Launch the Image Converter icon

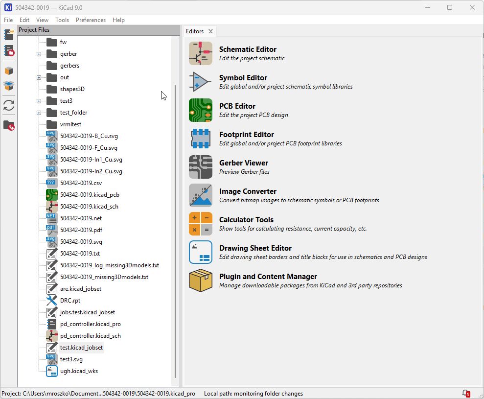pos(201,195)
